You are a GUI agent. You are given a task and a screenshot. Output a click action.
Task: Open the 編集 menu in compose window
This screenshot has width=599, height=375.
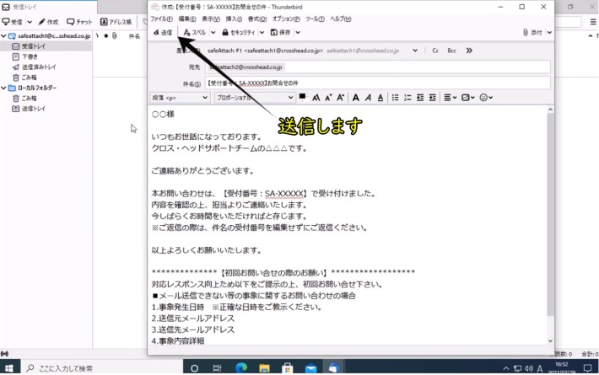pyautogui.click(x=187, y=19)
